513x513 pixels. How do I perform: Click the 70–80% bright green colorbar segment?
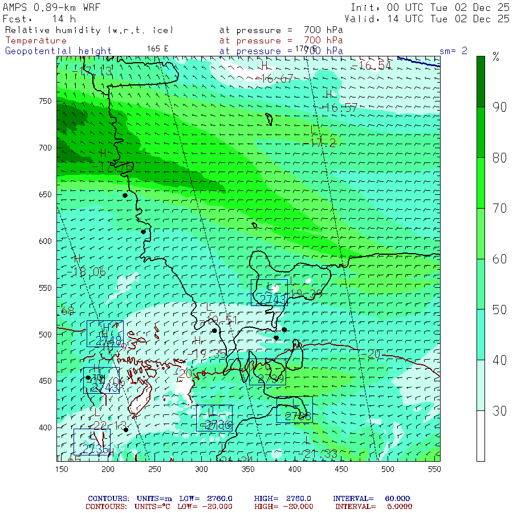[x=481, y=183]
